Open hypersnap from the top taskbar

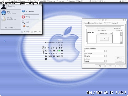(x=51, y=1)
